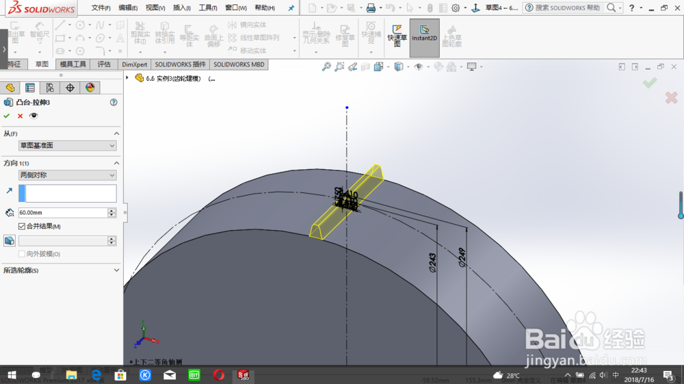Click the search magnifier in help box
This screenshot has height=384, width=684.
(x=611, y=8)
